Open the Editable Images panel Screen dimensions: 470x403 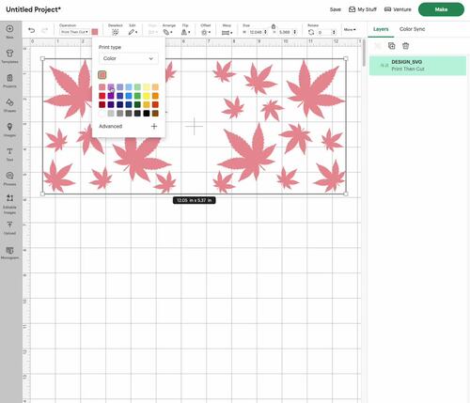9,204
